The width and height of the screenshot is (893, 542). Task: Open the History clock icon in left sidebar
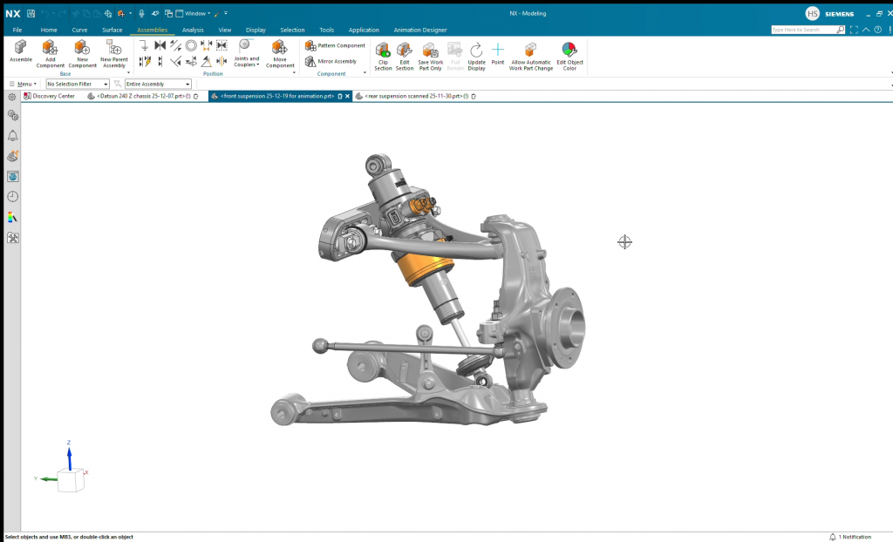coord(13,196)
